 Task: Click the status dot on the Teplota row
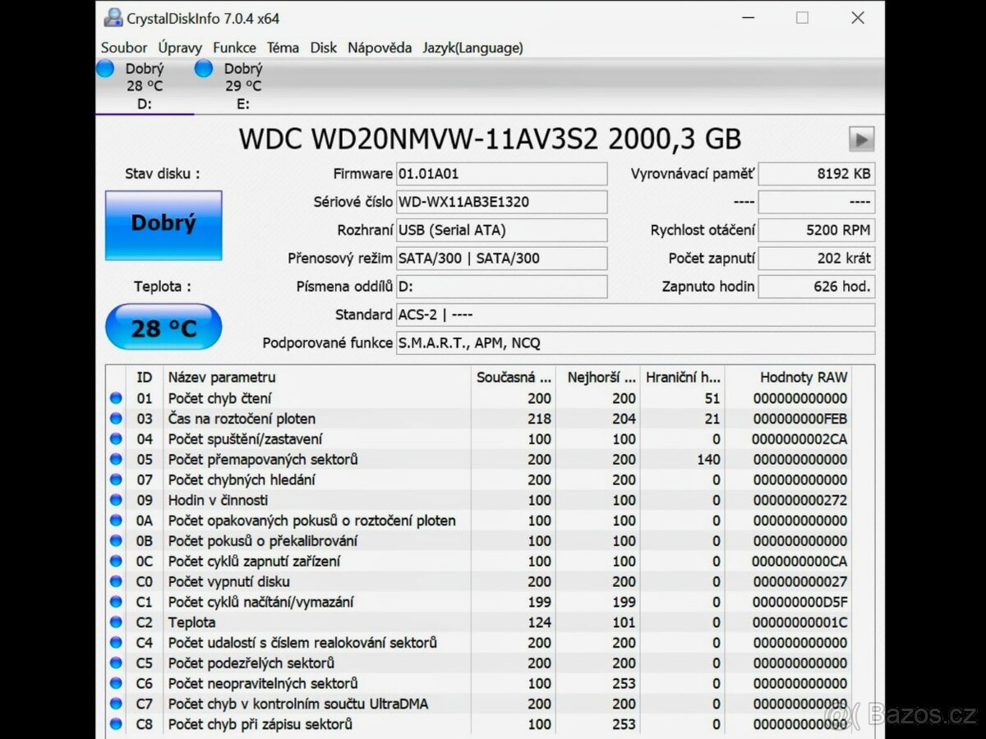[116, 622]
